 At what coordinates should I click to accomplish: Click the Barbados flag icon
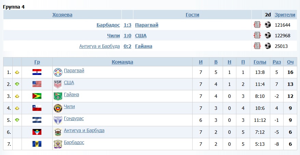click(37, 144)
